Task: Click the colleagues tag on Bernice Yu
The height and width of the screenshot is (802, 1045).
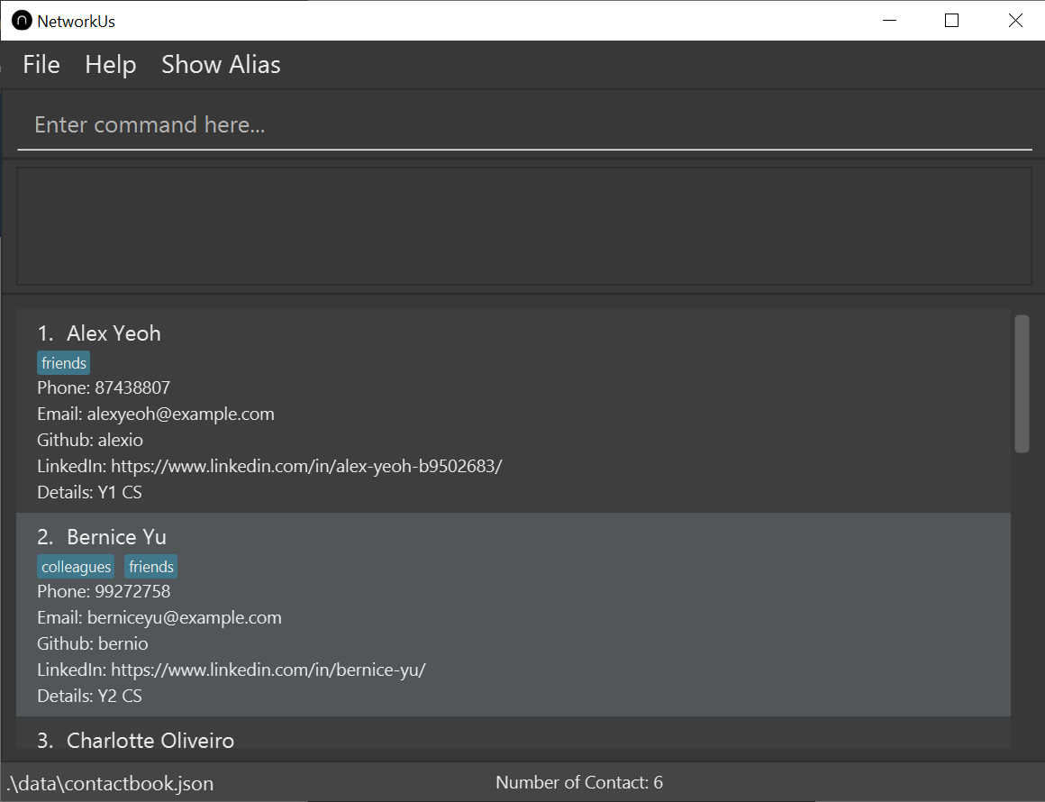Action: (77, 567)
